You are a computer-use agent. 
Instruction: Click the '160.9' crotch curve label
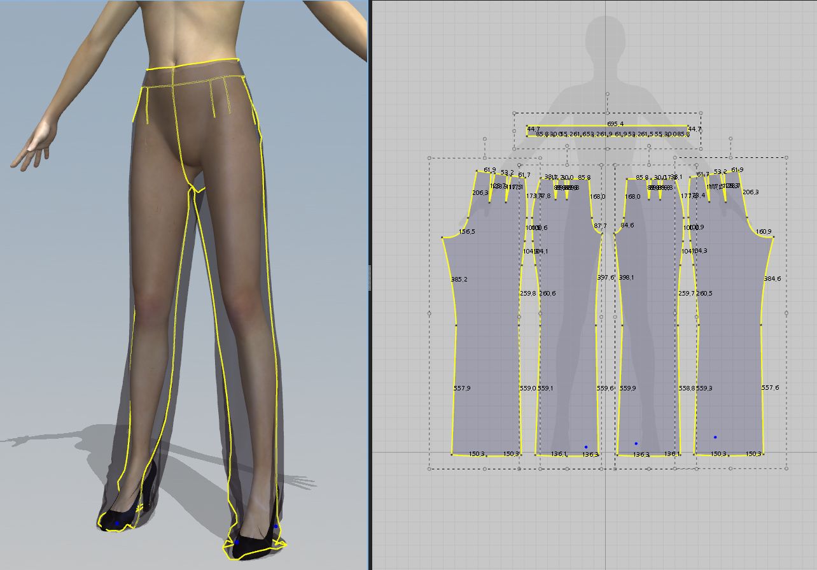[764, 231]
